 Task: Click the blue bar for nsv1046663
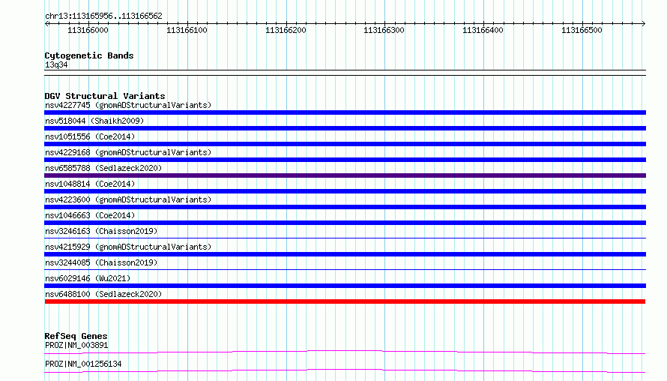[345, 223]
